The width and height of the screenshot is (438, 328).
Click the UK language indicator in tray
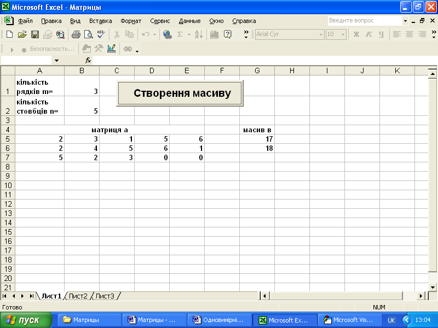(x=391, y=320)
